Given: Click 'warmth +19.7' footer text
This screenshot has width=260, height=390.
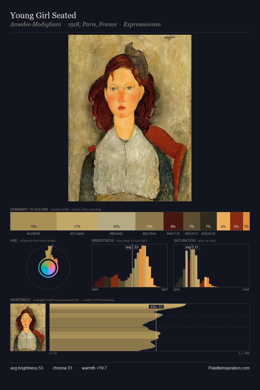Looking at the screenshot, I should point(94,368).
